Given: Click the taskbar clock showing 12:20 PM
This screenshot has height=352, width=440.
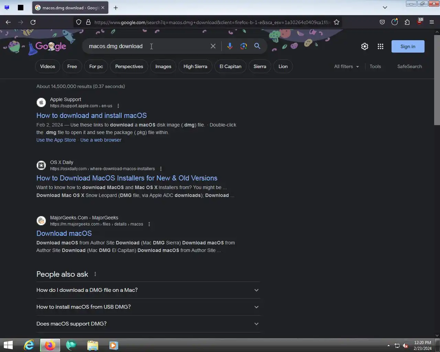Looking at the screenshot, I should [422, 345].
